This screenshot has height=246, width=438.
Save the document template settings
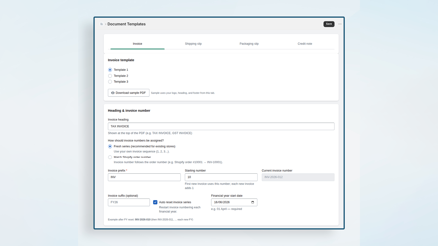coord(329,24)
